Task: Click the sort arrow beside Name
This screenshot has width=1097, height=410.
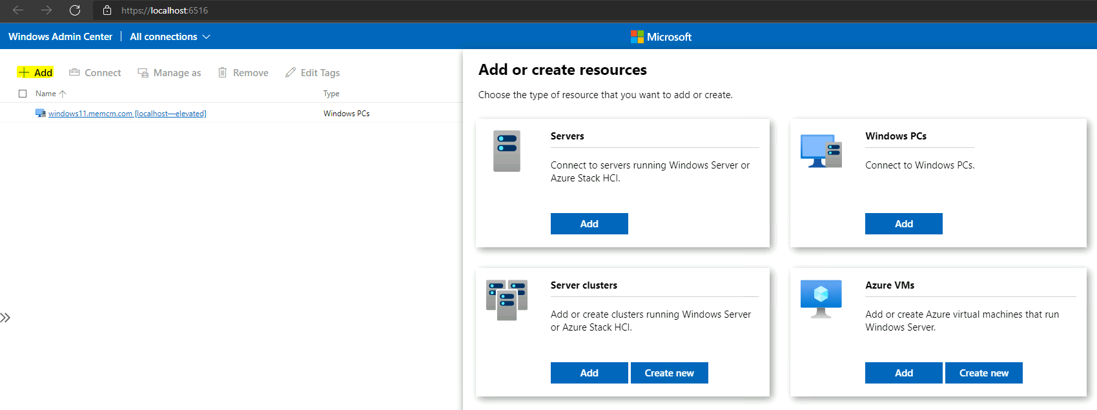Action: [x=63, y=94]
